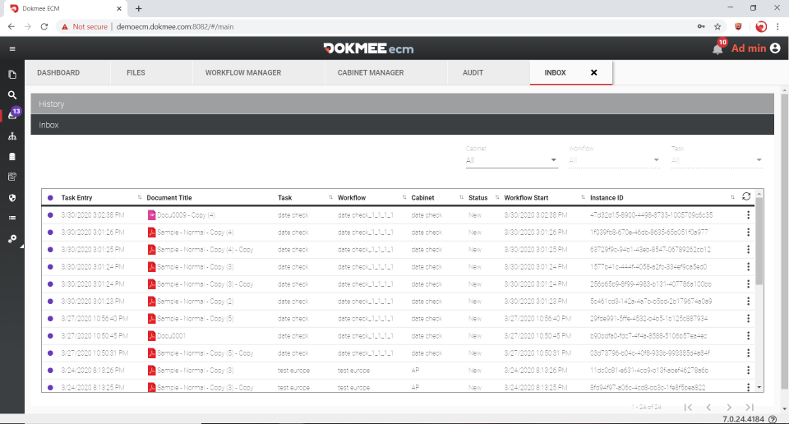The image size is (789, 424).
Task: Open the hamburger menu in header
Action: coord(12,48)
